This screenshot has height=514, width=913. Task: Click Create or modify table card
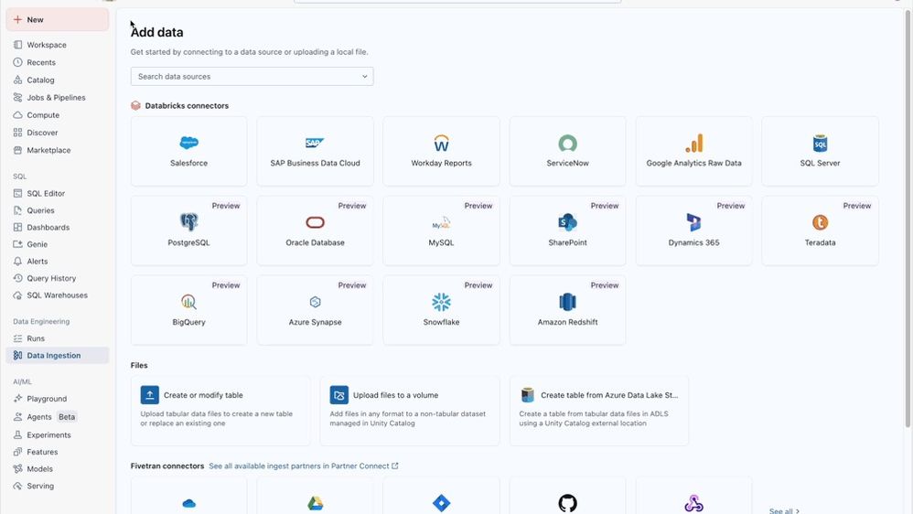point(220,411)
